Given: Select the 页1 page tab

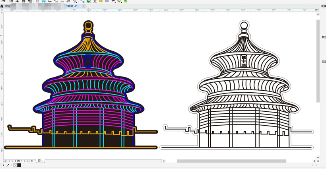Looking at the screenshot, I should [x=40, y=161].
